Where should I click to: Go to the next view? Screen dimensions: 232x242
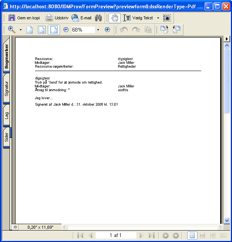click(176, 236)
